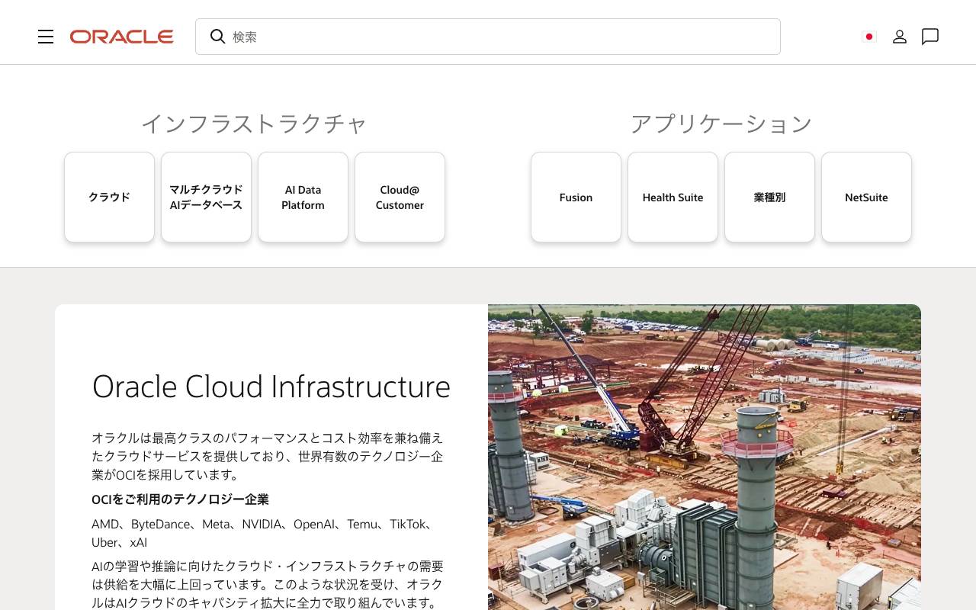Screen dimensions: 976x610
Task: Click the construction site hero image
Action: pos(705,457)
